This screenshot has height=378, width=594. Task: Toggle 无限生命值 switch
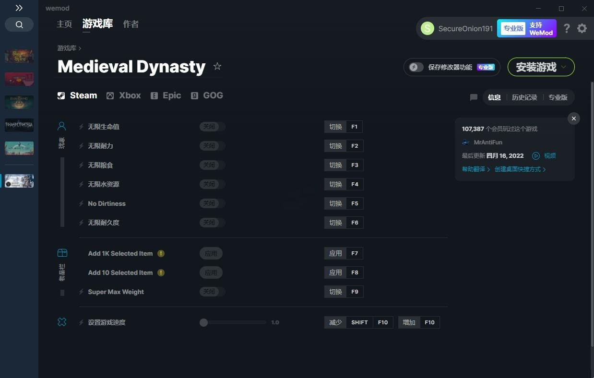[x=212, y=127]
